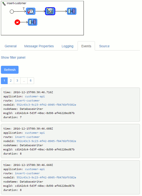Go to events page 2
This screenshot has width=142, height=196.
pyautogui.click(x=11, y=81)
